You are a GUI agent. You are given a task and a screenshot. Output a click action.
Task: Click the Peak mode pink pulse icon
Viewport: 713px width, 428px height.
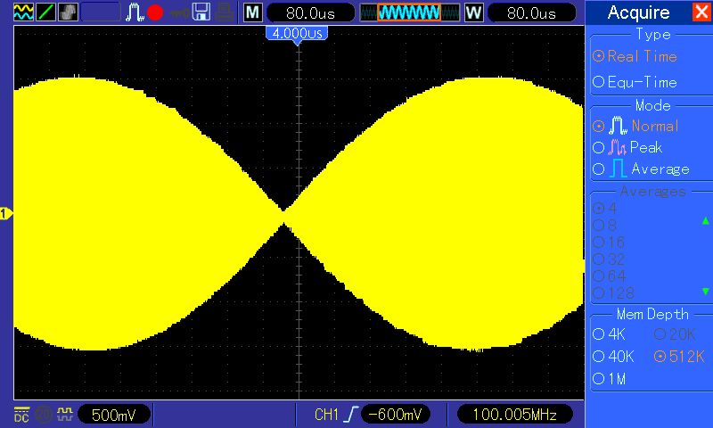617,147
